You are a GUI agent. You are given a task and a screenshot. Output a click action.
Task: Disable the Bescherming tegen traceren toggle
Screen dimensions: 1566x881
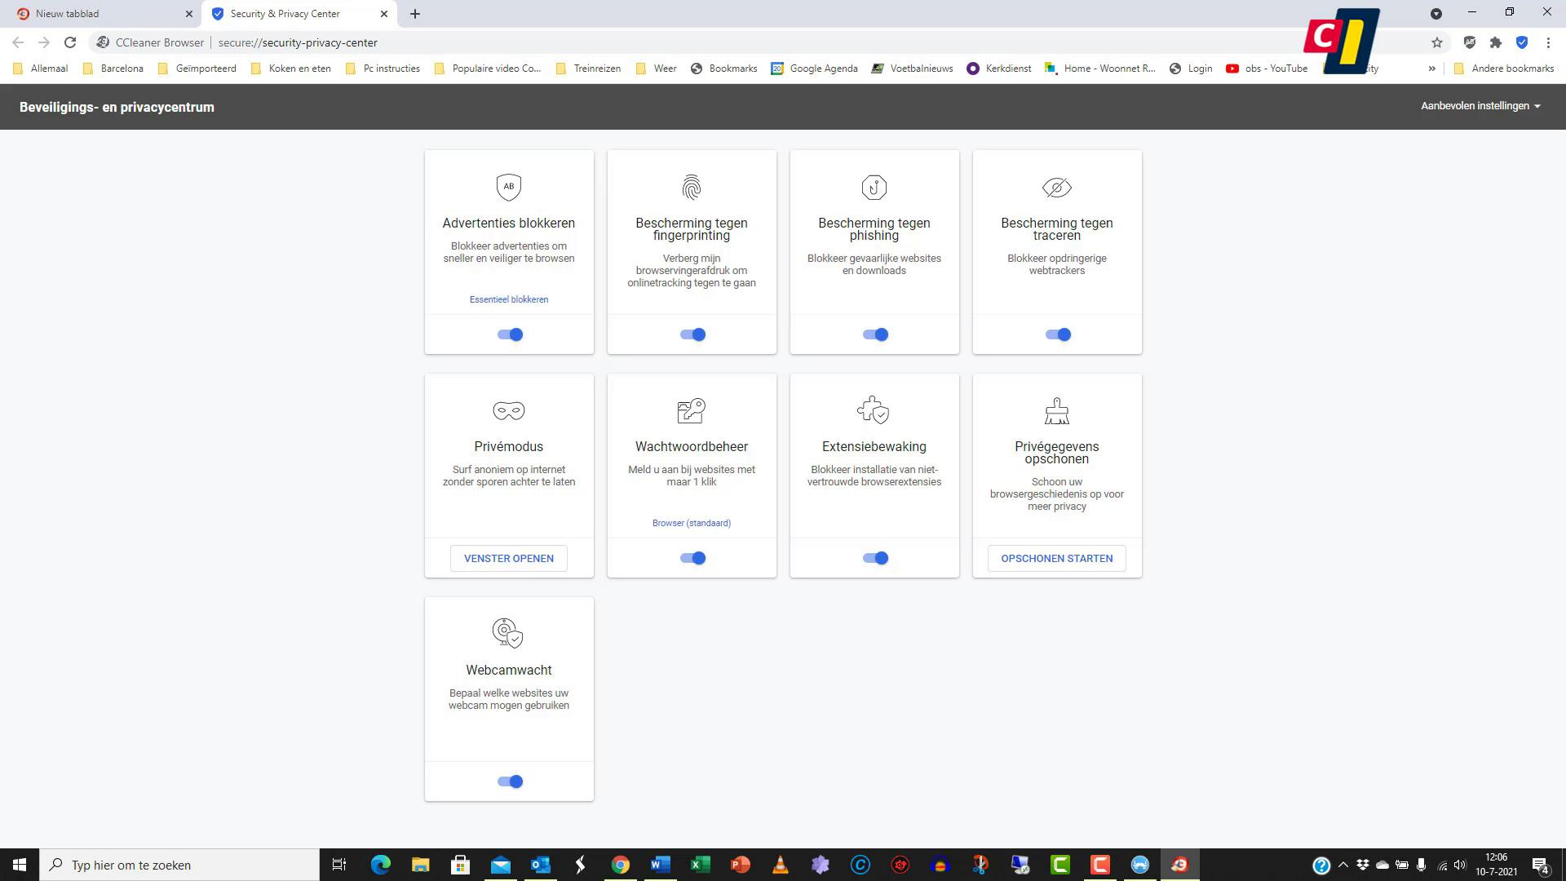1056,334
